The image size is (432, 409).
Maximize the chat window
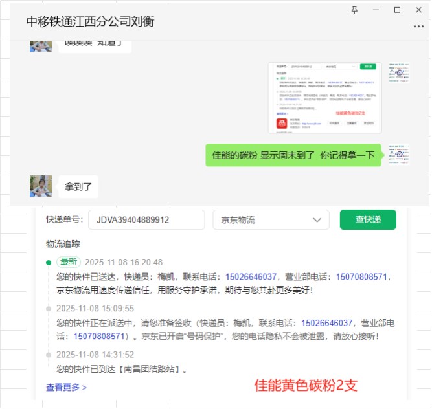[398, 10]
